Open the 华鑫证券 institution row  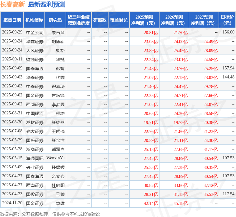(x=35, y=41)
